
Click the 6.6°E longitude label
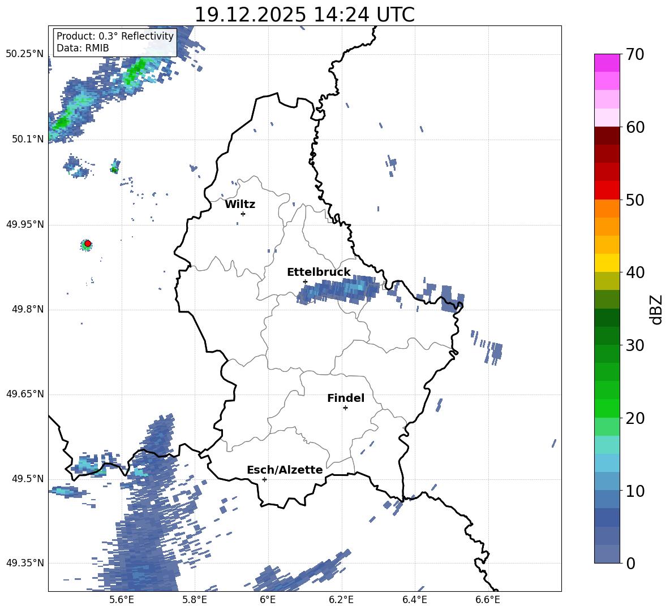pos(488,600)
